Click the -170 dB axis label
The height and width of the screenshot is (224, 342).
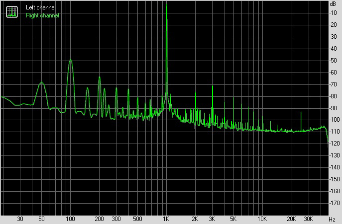point(334,203)
